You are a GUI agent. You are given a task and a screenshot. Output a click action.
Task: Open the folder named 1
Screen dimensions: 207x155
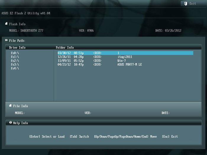pyautogui.click(x=125, y=53)
